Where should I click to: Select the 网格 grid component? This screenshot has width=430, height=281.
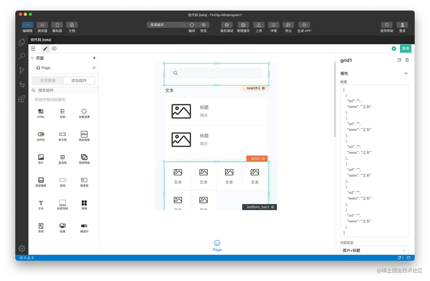coord(84,205)
